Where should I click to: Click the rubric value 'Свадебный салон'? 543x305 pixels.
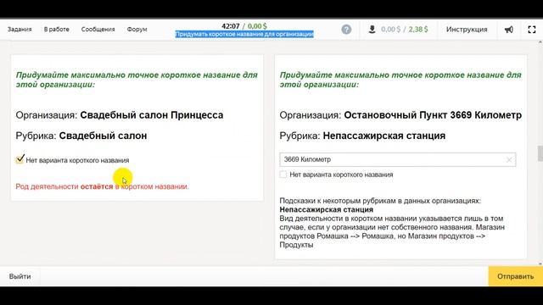pyautogui.click(x=103, y=136)
